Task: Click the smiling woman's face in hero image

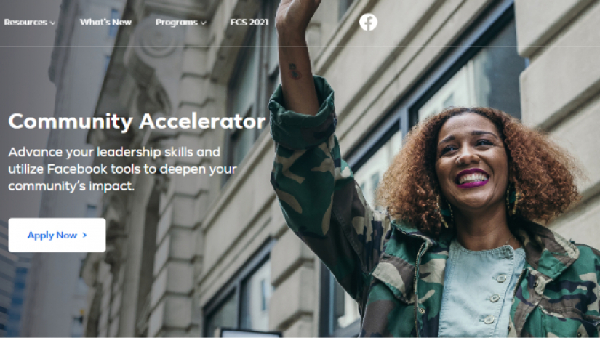Action: pos(472,161)
